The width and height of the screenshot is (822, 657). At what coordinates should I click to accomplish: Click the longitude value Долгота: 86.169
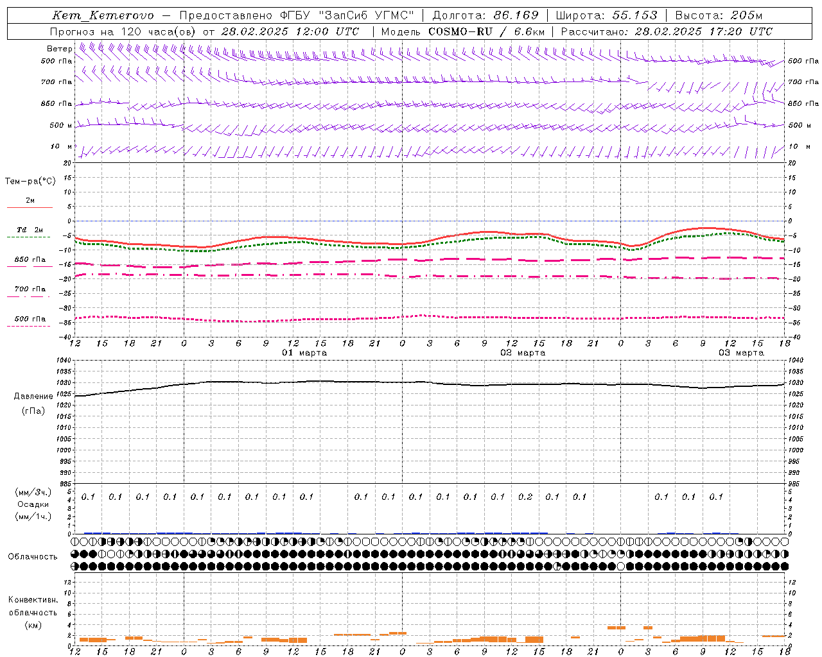pyautogui.click(x=485, y=15)
